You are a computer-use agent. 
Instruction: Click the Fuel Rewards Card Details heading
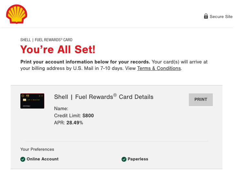point(103,97)
